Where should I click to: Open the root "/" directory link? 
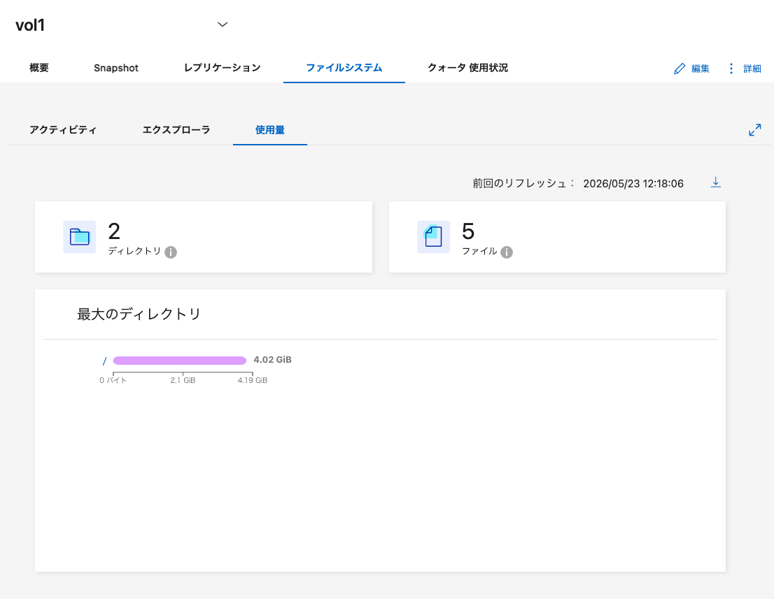pos(104,361)
